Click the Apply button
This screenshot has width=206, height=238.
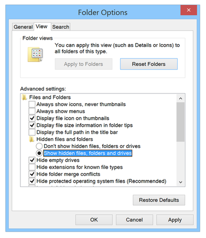(175, 220)
